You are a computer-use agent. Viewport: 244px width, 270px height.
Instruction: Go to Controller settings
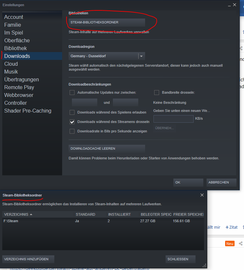point(32,103)
